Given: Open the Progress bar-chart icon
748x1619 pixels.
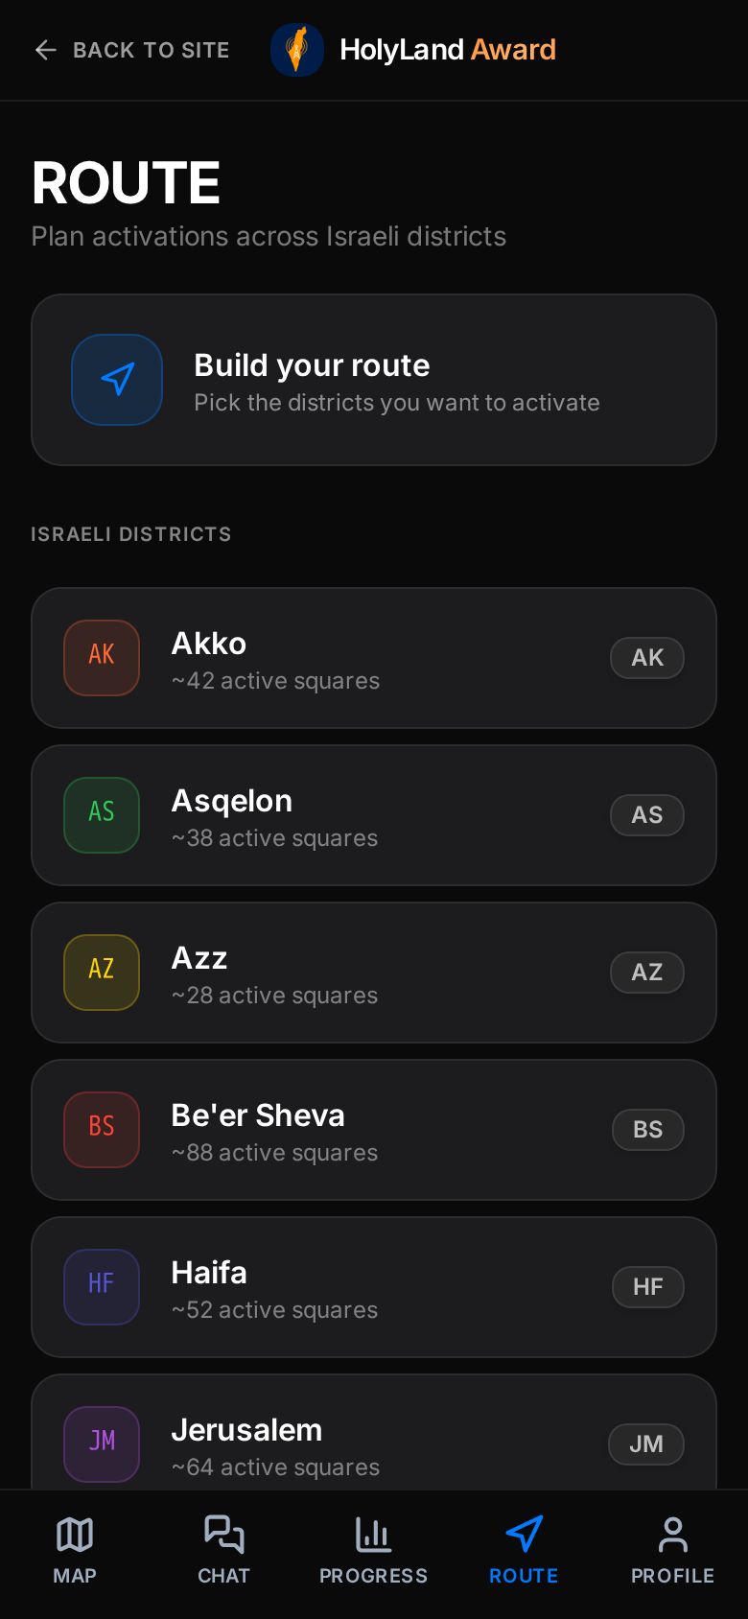Looking at the screenshot, I should click(374, 1535).
